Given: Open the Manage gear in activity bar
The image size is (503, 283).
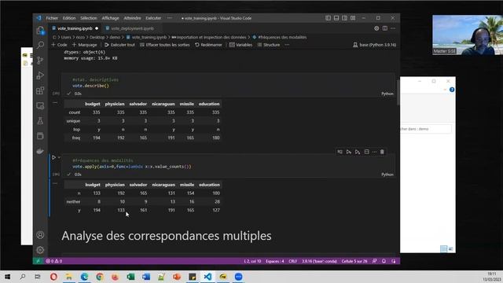Looking at the screenshot, I should point(40,250).
